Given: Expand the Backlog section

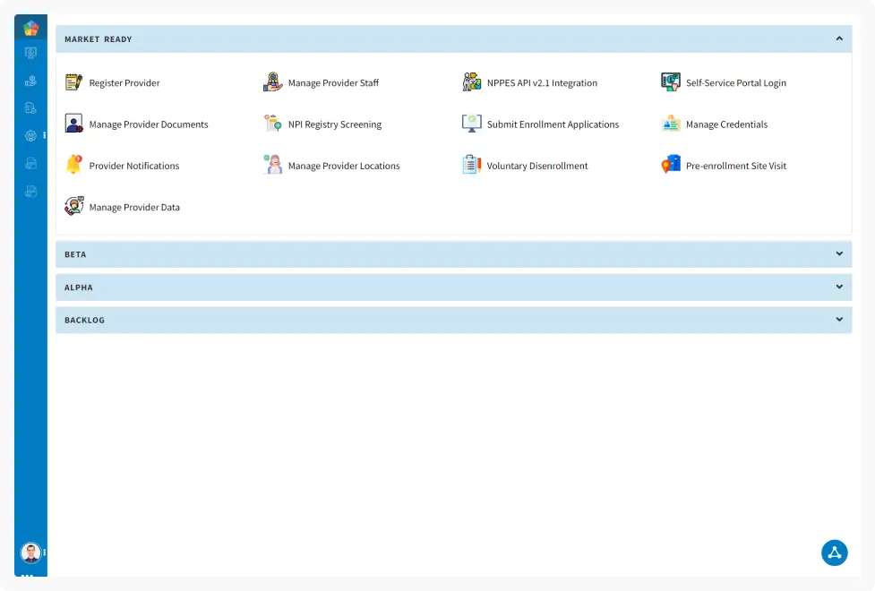Looking at the screenshot, I should (x=838, y=320).
